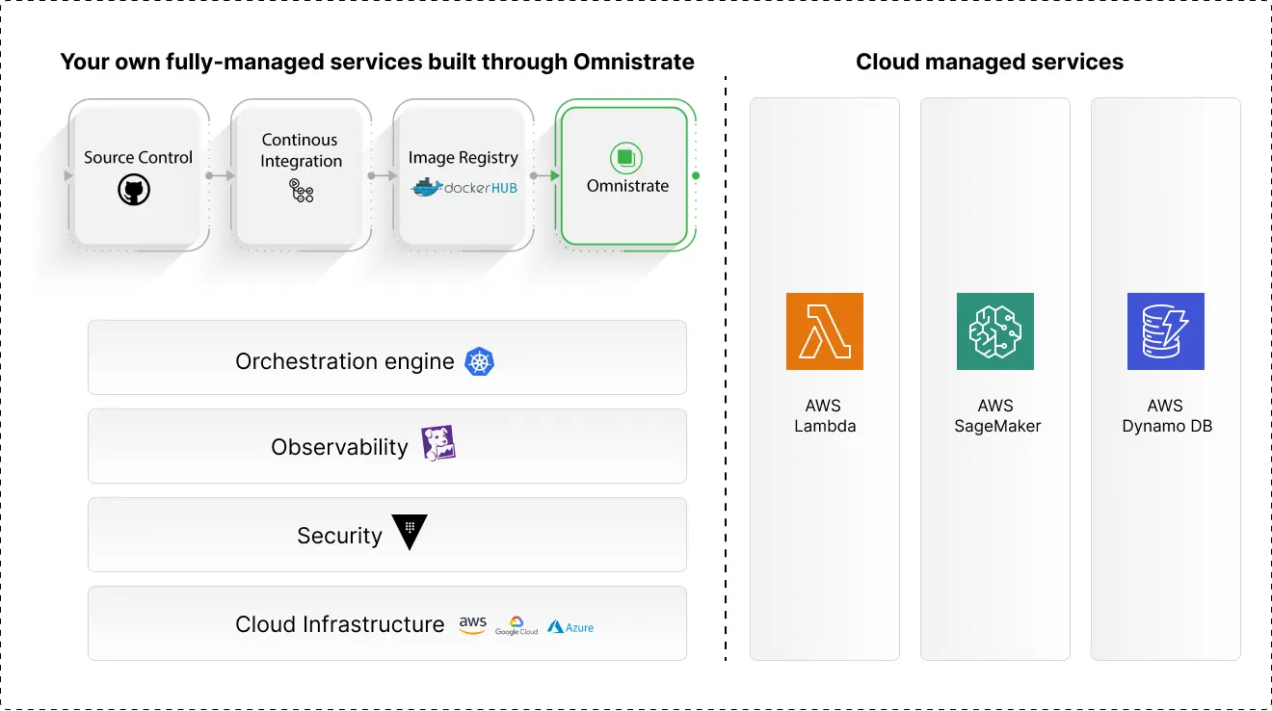Click the Security bar
The image size is (1272, 711).
click(x=387, y=535)
